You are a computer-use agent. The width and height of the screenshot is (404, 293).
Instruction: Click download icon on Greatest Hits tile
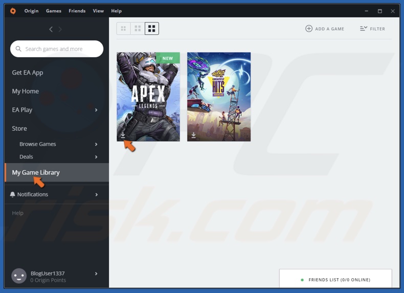click(x=193, y=135)
